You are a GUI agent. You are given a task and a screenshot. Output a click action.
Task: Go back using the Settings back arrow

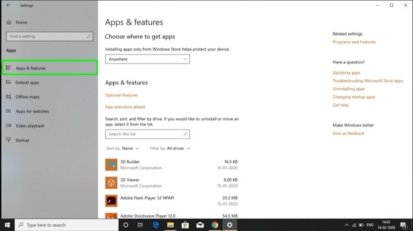point(8,5)
